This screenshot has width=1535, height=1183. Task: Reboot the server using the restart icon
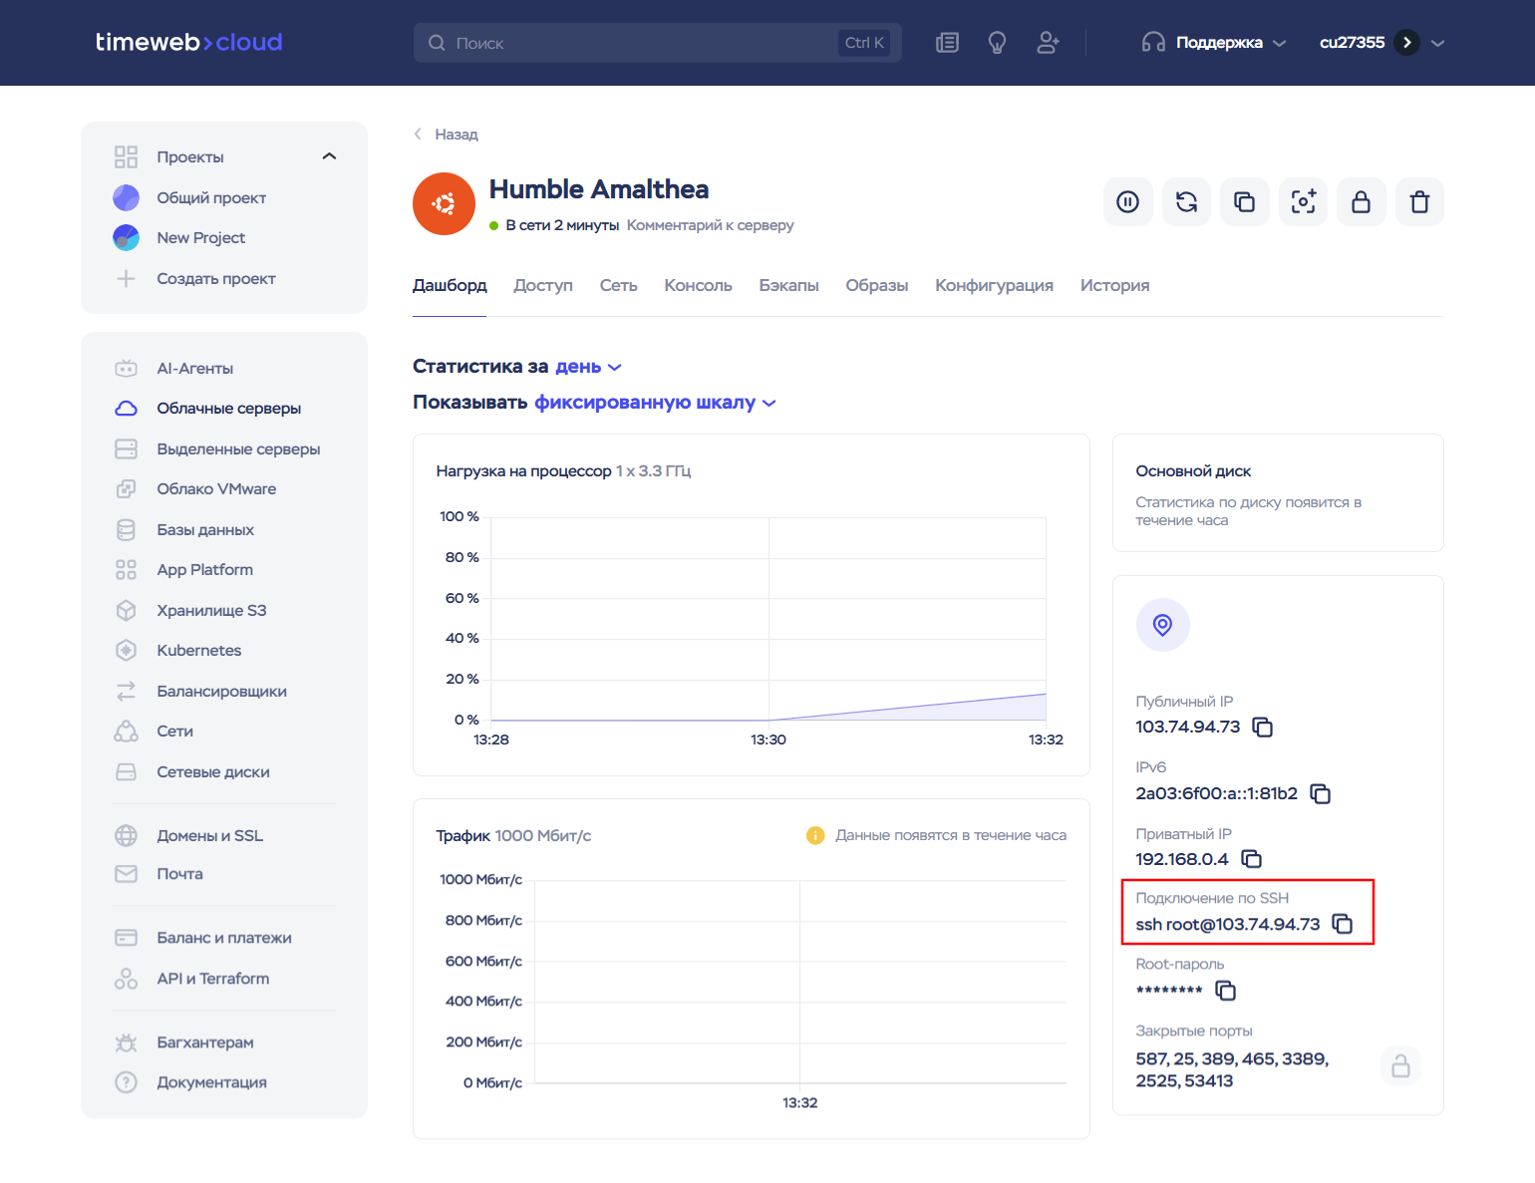coord(1186,202)
